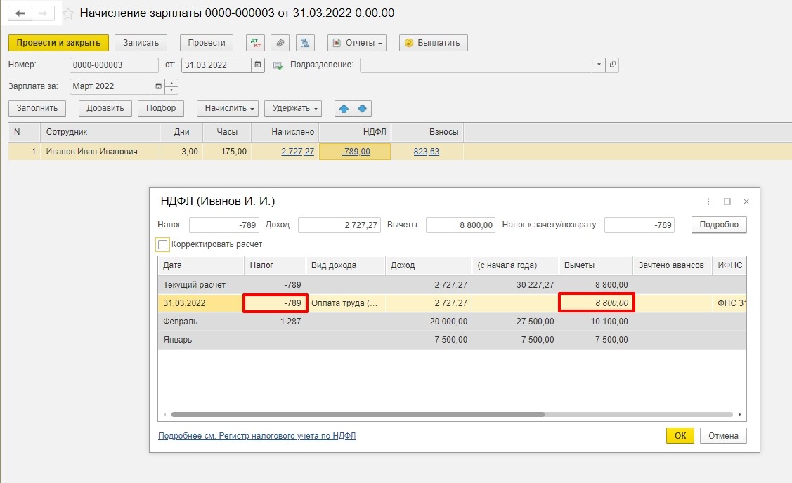
Task: Click the Провести button
Action: (207, 43)
